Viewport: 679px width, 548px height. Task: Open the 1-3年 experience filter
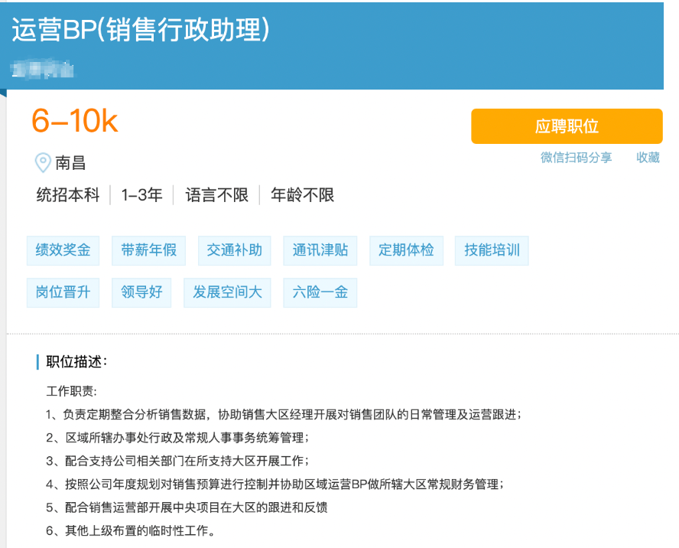pos(141,195)
